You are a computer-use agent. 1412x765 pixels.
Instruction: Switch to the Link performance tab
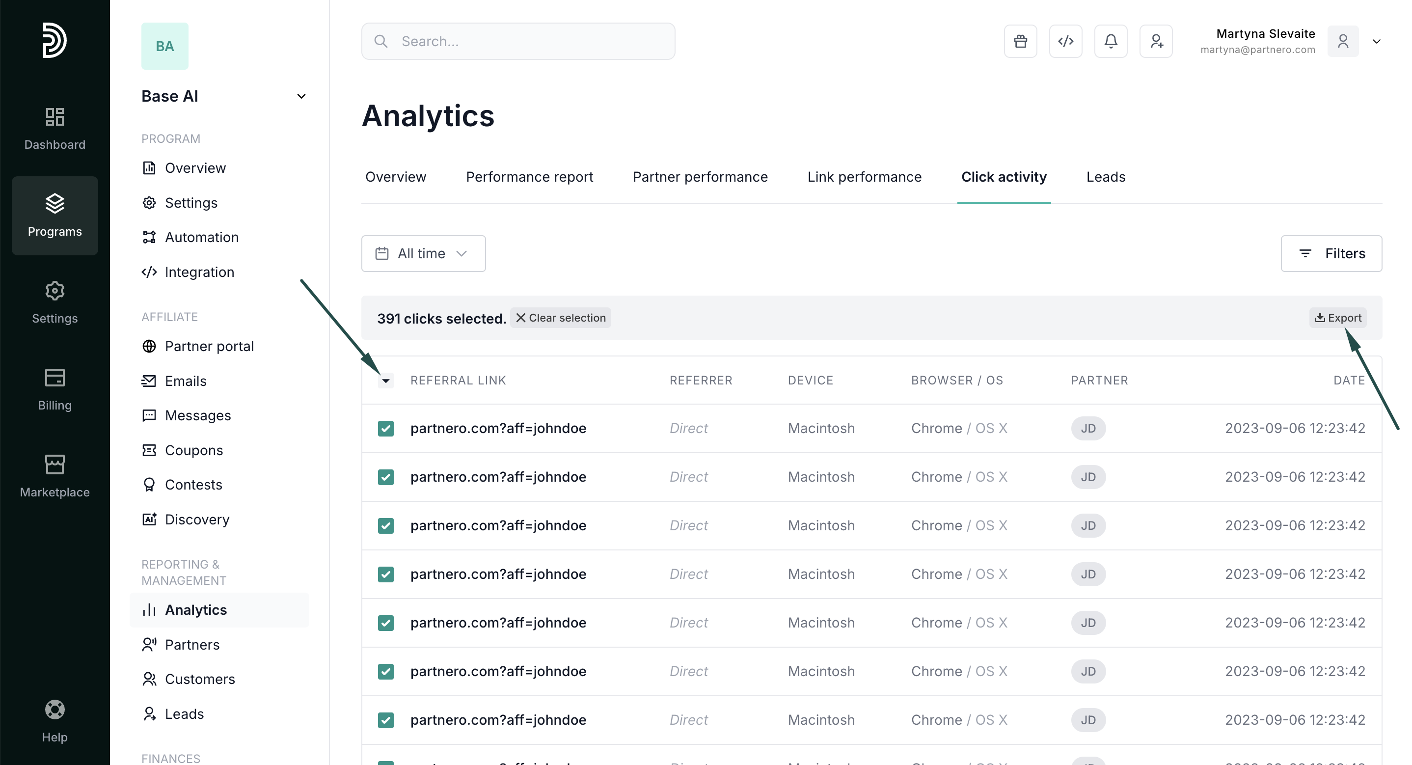pos(865,177)
